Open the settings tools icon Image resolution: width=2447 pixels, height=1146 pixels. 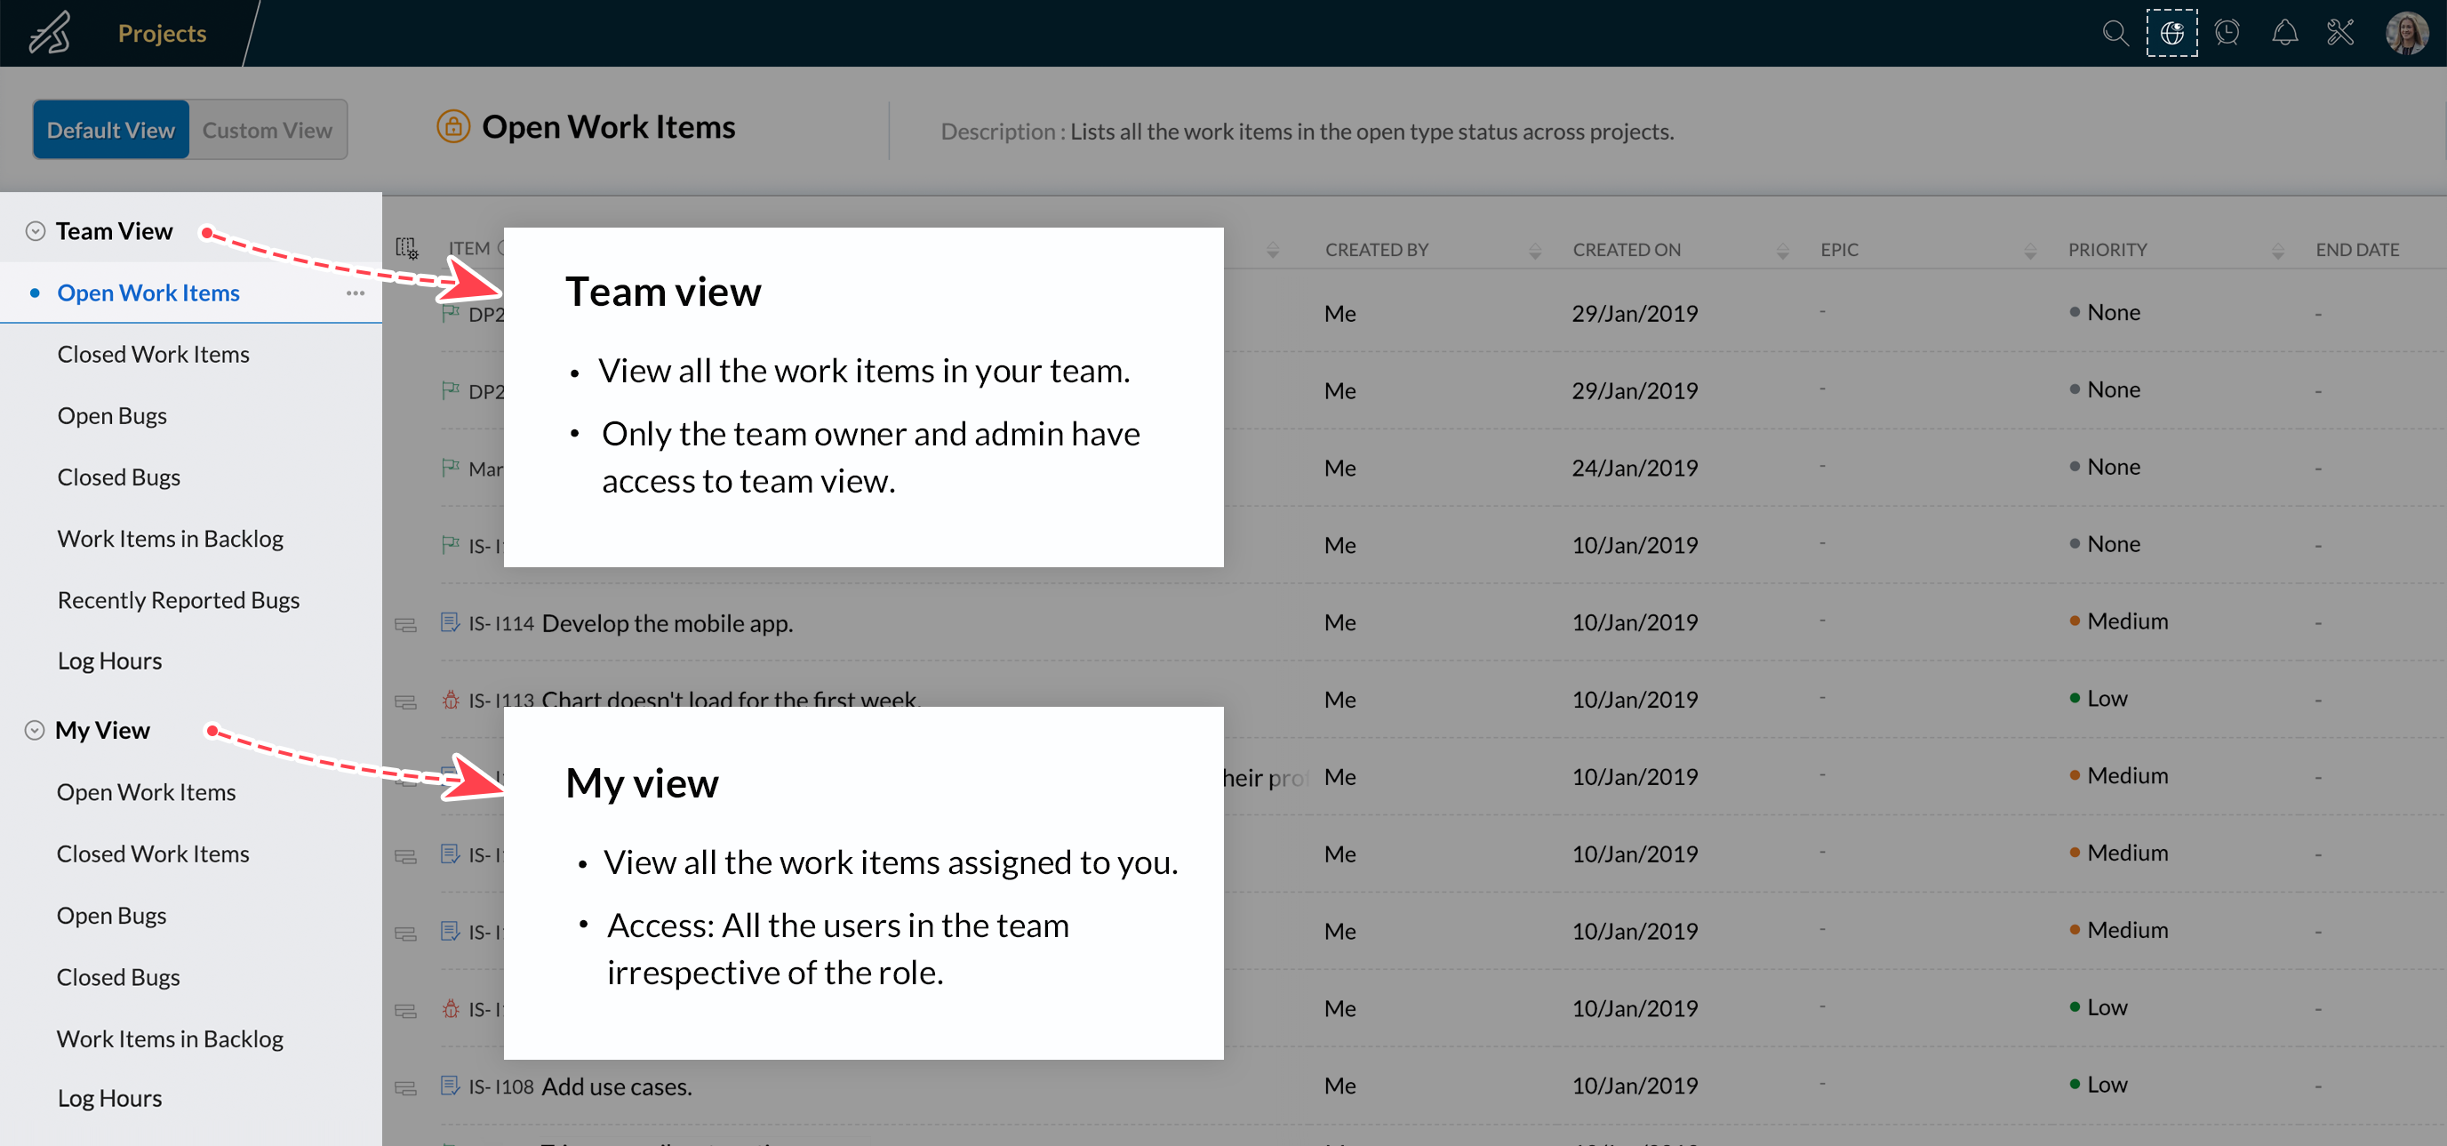click(2340, 34)
